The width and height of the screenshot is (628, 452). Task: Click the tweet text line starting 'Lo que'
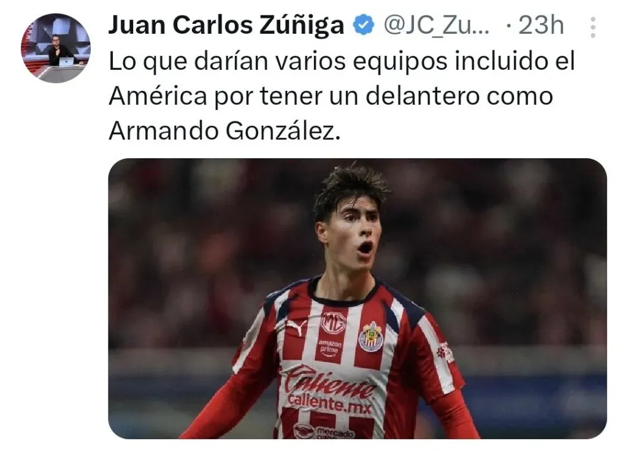[342, 61]
